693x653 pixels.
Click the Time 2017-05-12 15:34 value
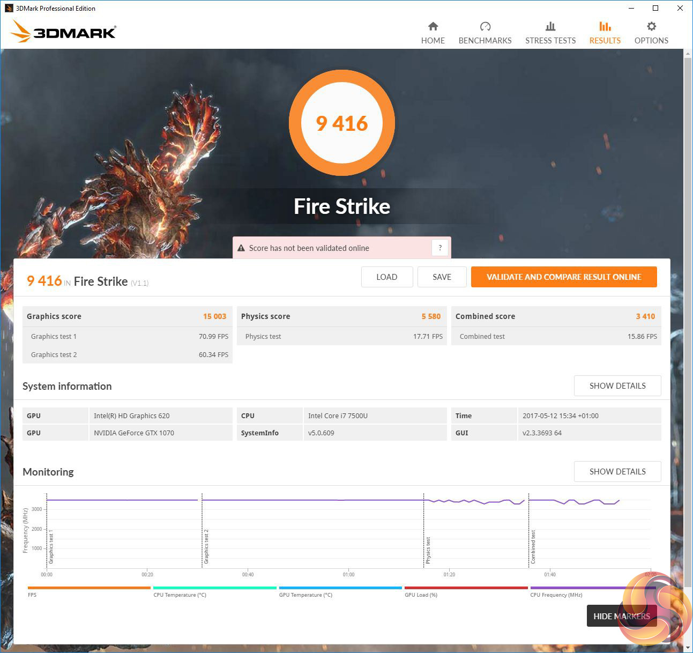tap(590, 415)
